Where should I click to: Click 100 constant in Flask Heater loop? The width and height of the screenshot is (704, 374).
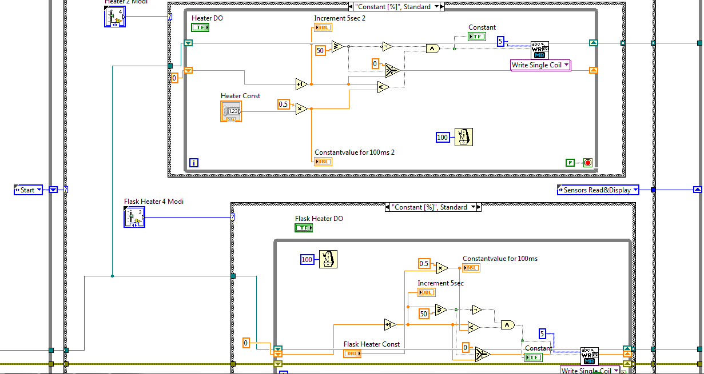308,260
